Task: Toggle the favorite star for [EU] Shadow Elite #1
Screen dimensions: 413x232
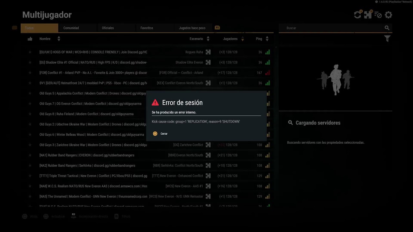Action: click(x=30, y=62)
